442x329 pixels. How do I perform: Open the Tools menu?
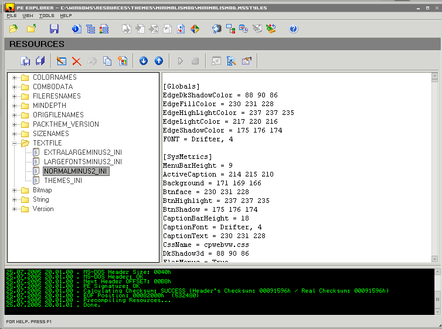pos(46,15)
